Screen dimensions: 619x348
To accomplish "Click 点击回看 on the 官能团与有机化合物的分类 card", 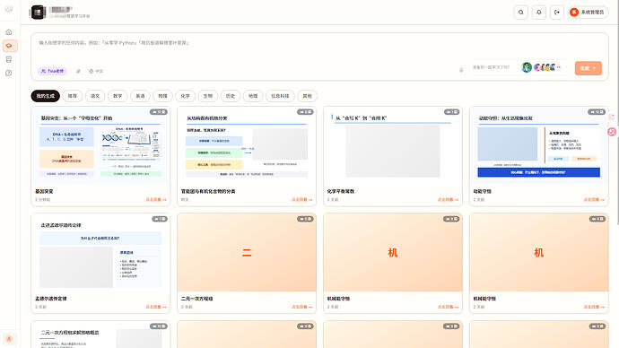I will click(x=302, y=200).
